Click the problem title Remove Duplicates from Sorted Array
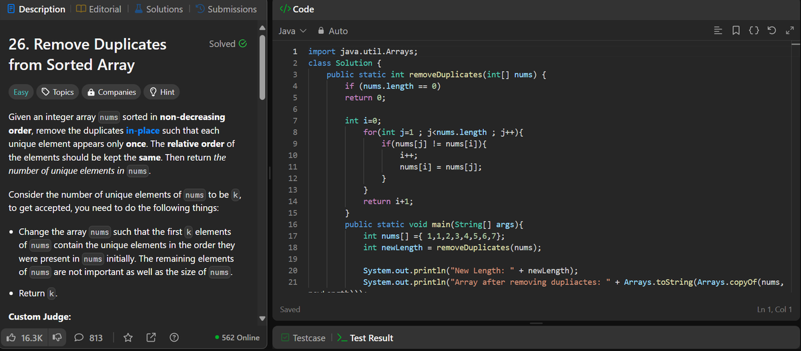 pyautogui.click(x=87, y=55)
